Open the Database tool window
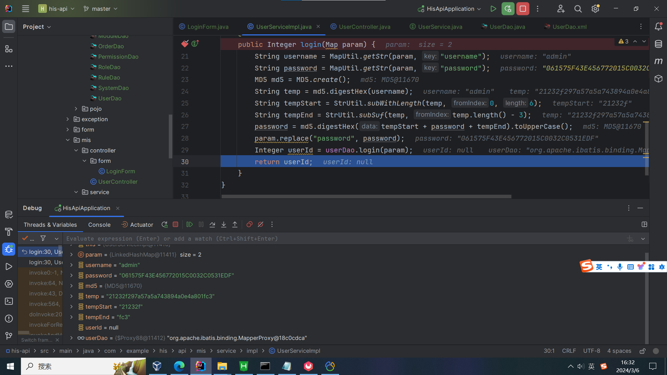 click(658, 44)
